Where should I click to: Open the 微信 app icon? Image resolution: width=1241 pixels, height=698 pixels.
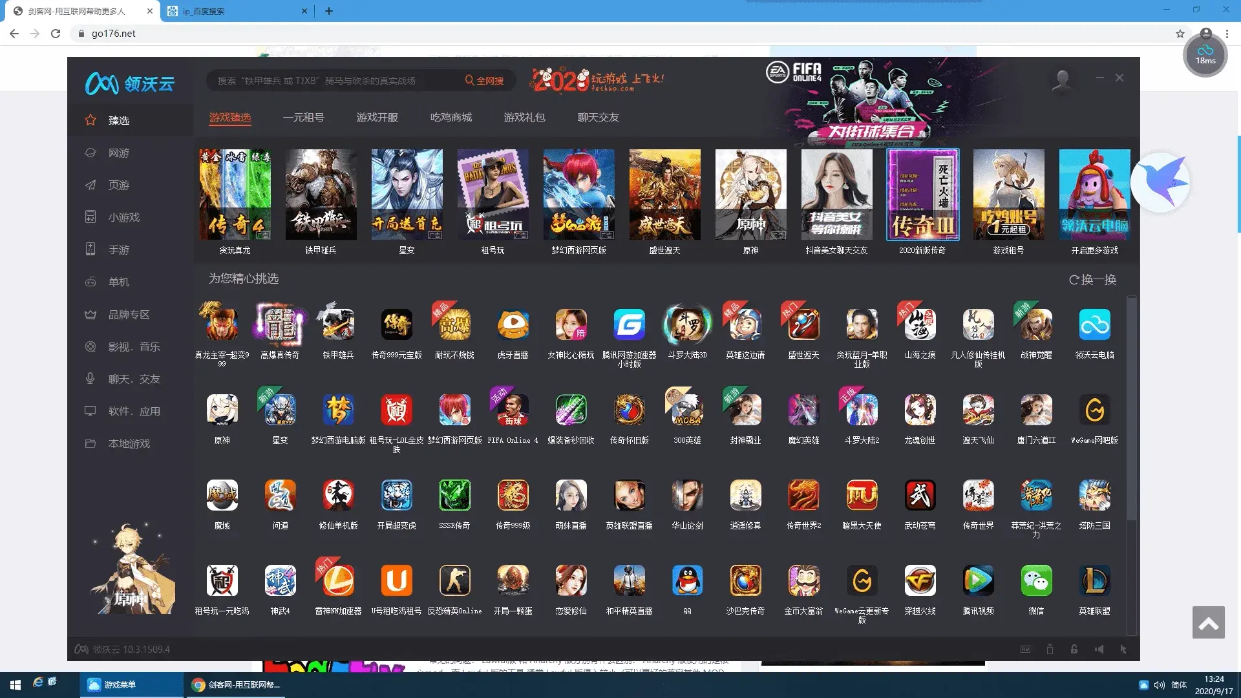(1036, 580)
